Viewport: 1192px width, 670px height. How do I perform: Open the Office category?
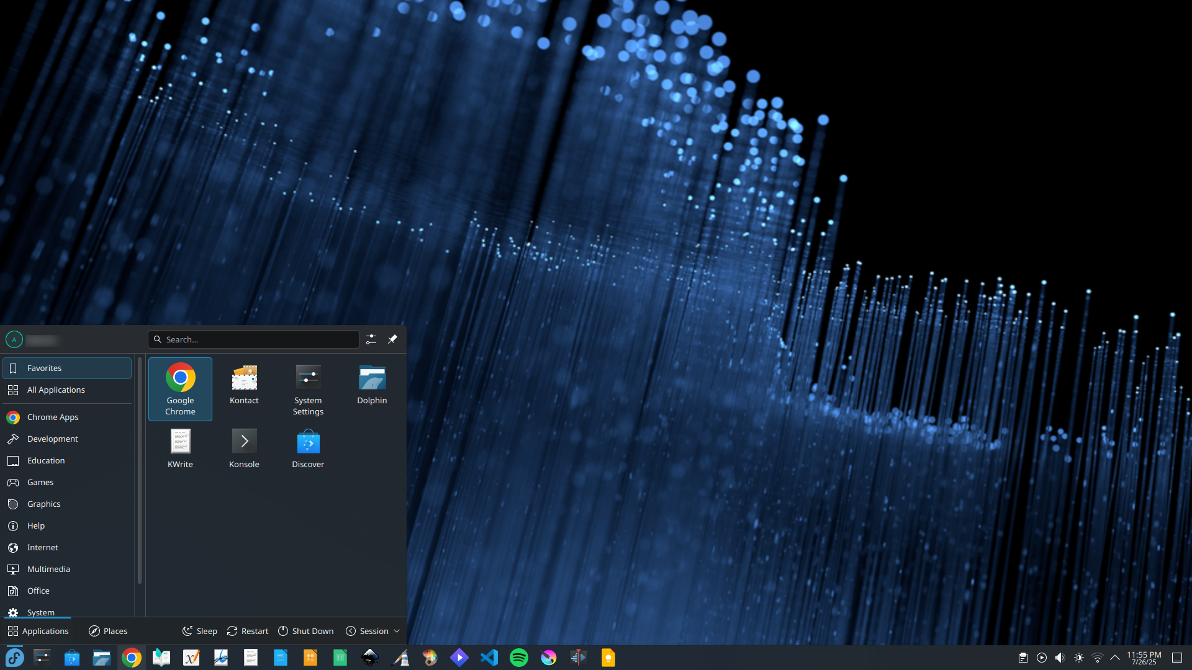(x=67, y=591)
